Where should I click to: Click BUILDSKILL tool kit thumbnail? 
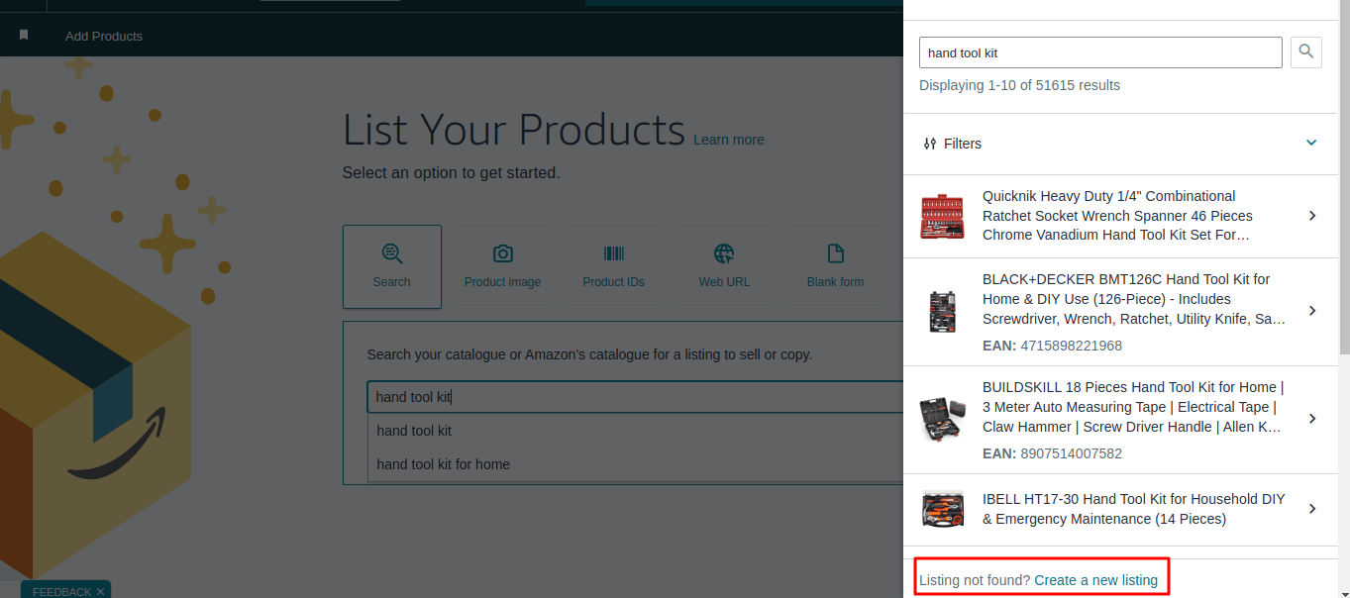point(942,419)
